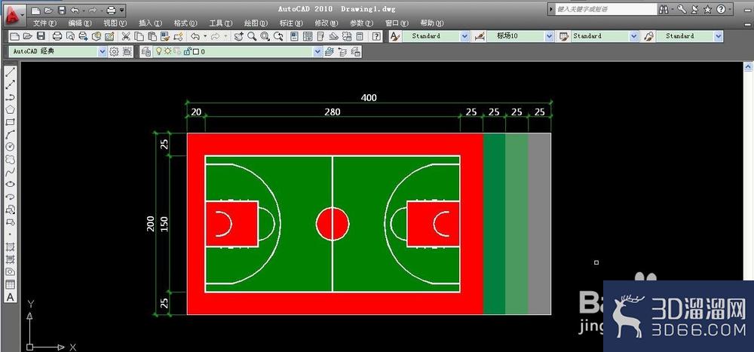Open the 文件(F) menu
Image resolution: width=754 pixels, height=352 pixels.
[x=44, y=23]
